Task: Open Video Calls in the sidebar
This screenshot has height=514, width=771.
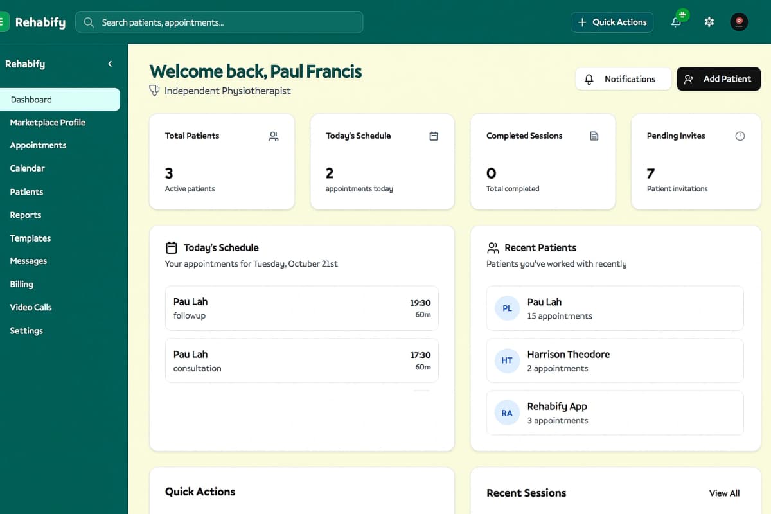Action: (x=31, y=307)
